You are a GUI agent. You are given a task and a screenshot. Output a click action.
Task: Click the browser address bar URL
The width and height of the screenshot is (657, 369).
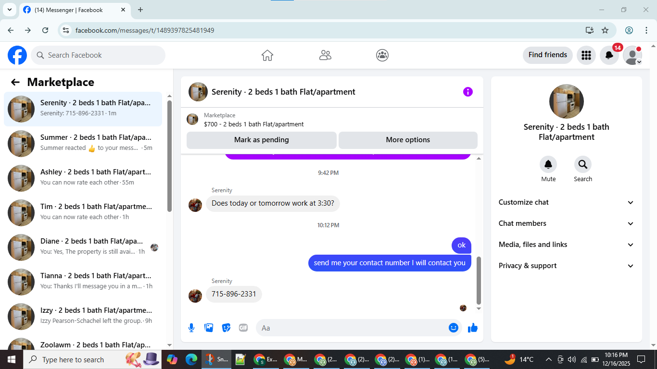pos(145,30)
